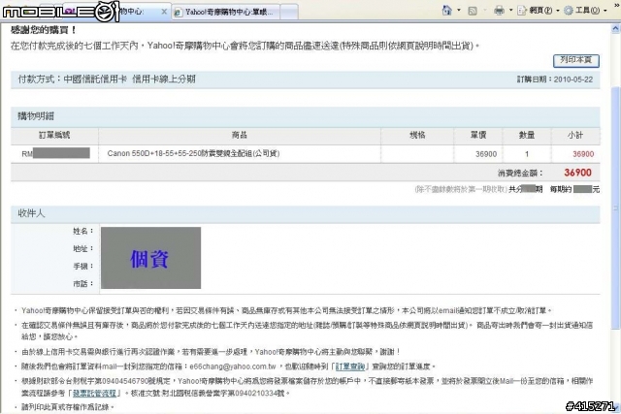The height and width of the screenshot is (414, 621).
Task: Click the printer icon in toolbar
Action: [499, 11]
